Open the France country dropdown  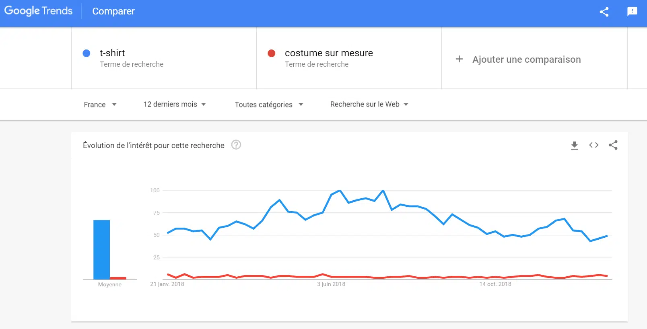100,105
